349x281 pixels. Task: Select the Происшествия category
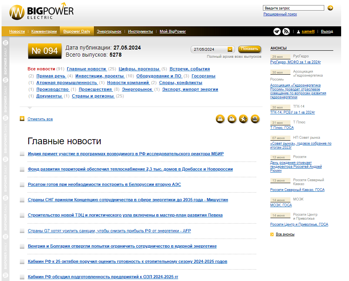[95, 89]
